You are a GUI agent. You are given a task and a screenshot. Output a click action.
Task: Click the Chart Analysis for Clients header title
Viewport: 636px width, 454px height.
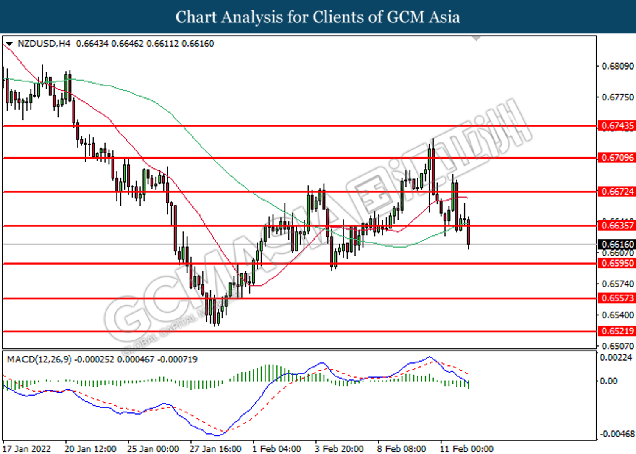point(318,17)
